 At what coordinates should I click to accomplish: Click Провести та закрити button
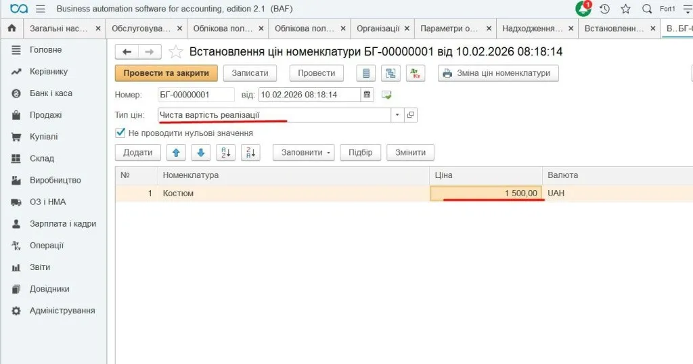(166, 73)
